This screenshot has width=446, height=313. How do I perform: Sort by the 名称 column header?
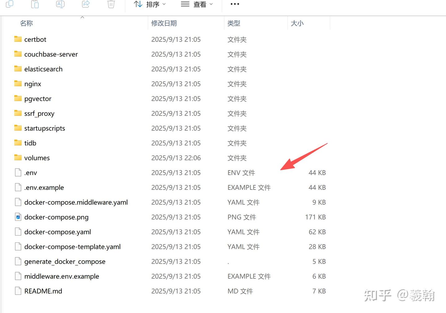[x=26, y=23]
